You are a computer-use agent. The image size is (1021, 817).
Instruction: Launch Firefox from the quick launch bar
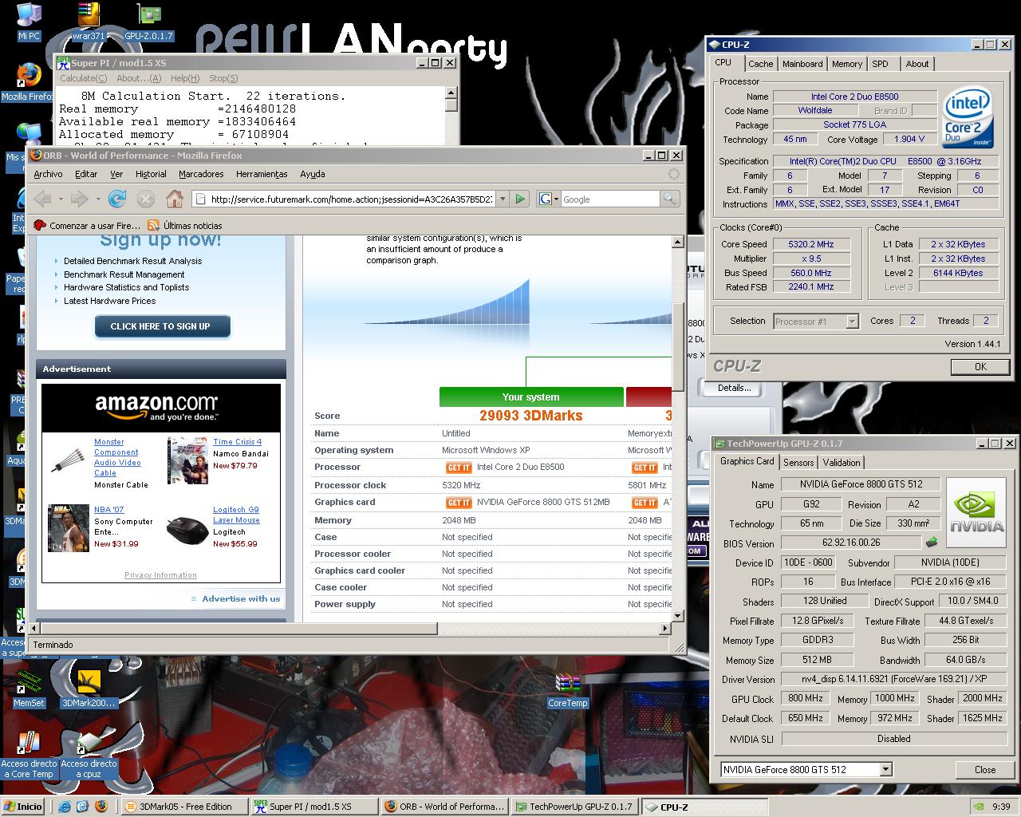pyautogui.click(x=101, y=806)
